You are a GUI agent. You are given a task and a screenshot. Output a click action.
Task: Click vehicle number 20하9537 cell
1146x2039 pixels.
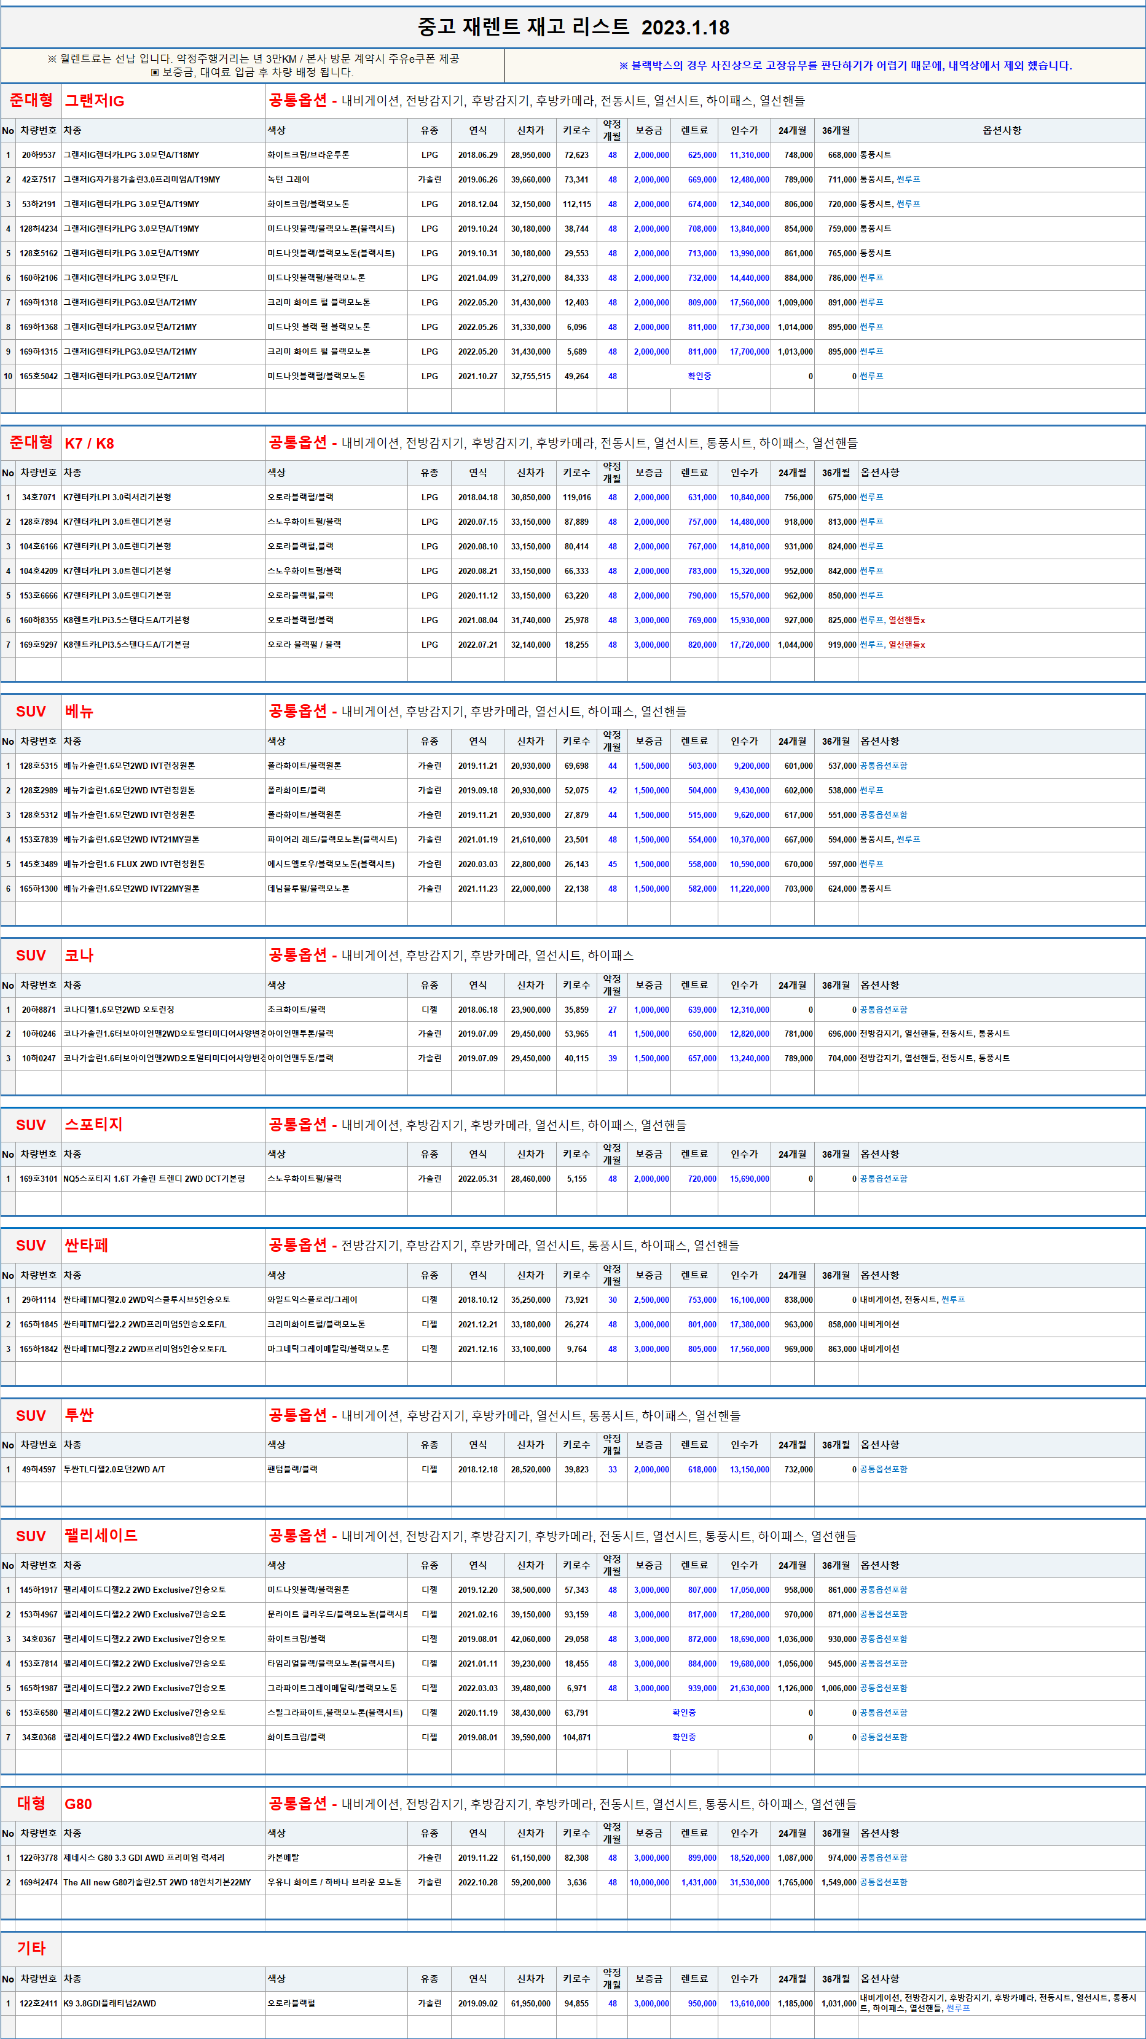tap(38, 155)
